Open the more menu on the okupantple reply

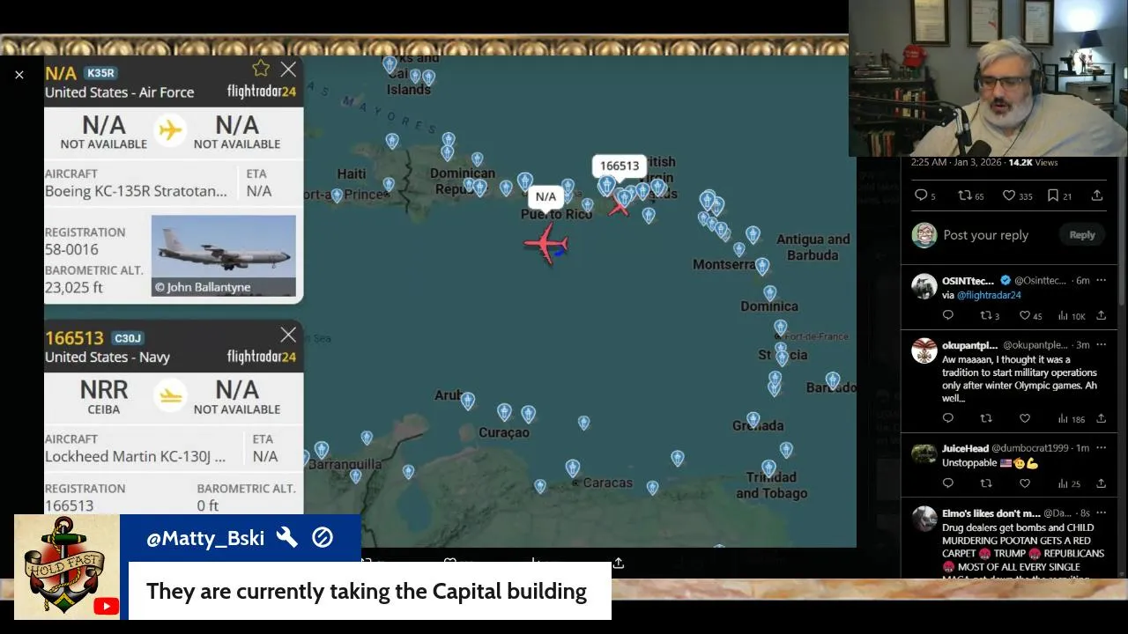[x=1101, y=344]
